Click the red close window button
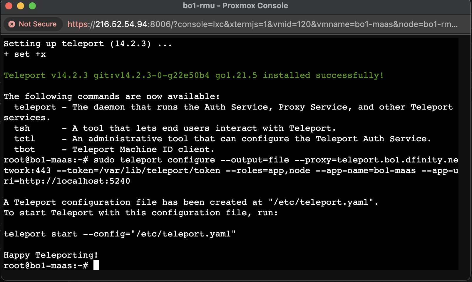Viewport: 472px width, 282px height. 9,6
